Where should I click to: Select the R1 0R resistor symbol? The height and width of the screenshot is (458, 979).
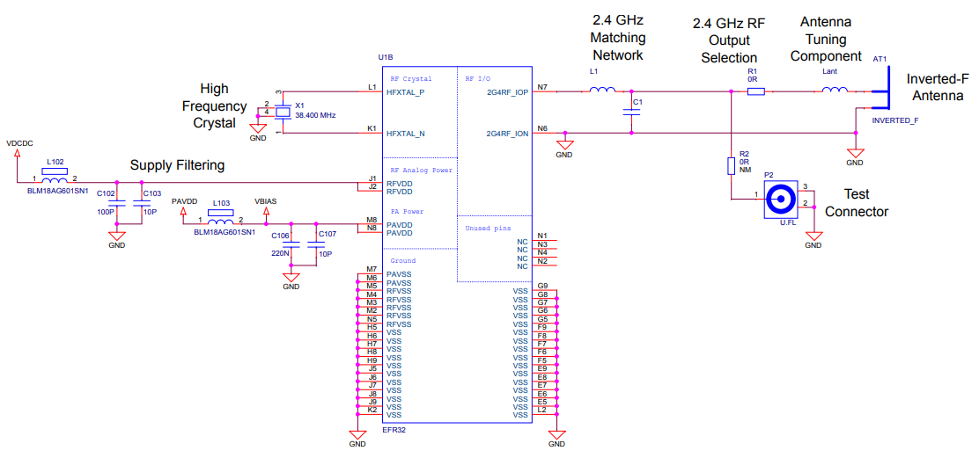pyautogui.click(x=756, y=91)
